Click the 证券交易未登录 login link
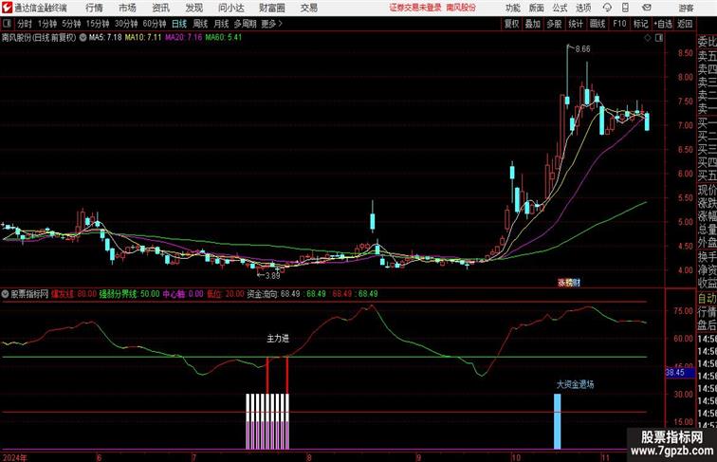Image resolution: width=717 pixels, height=462 pixels. tap(415, 8)
